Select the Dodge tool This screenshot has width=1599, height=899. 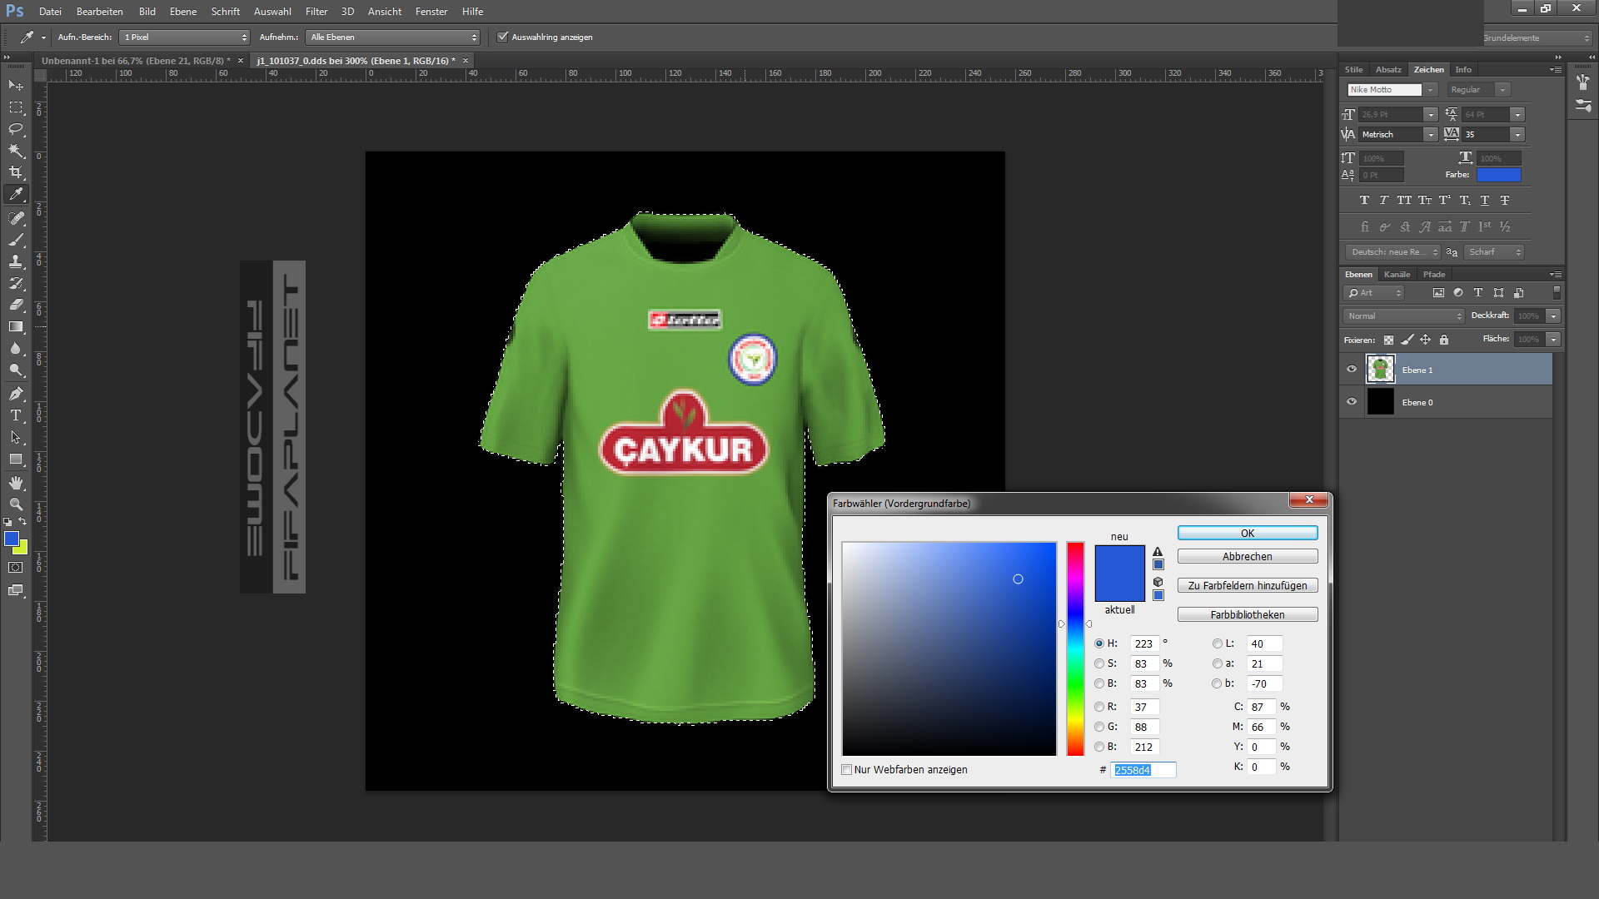coord(16,370)
